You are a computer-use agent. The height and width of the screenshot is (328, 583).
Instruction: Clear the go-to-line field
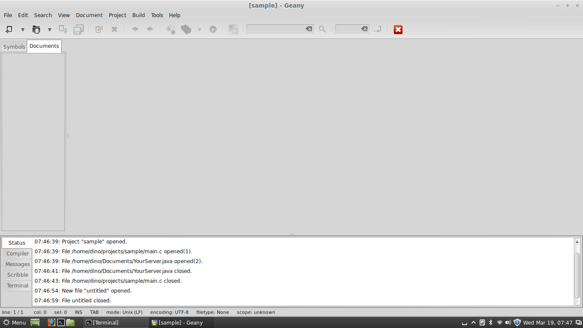(364, 29)
